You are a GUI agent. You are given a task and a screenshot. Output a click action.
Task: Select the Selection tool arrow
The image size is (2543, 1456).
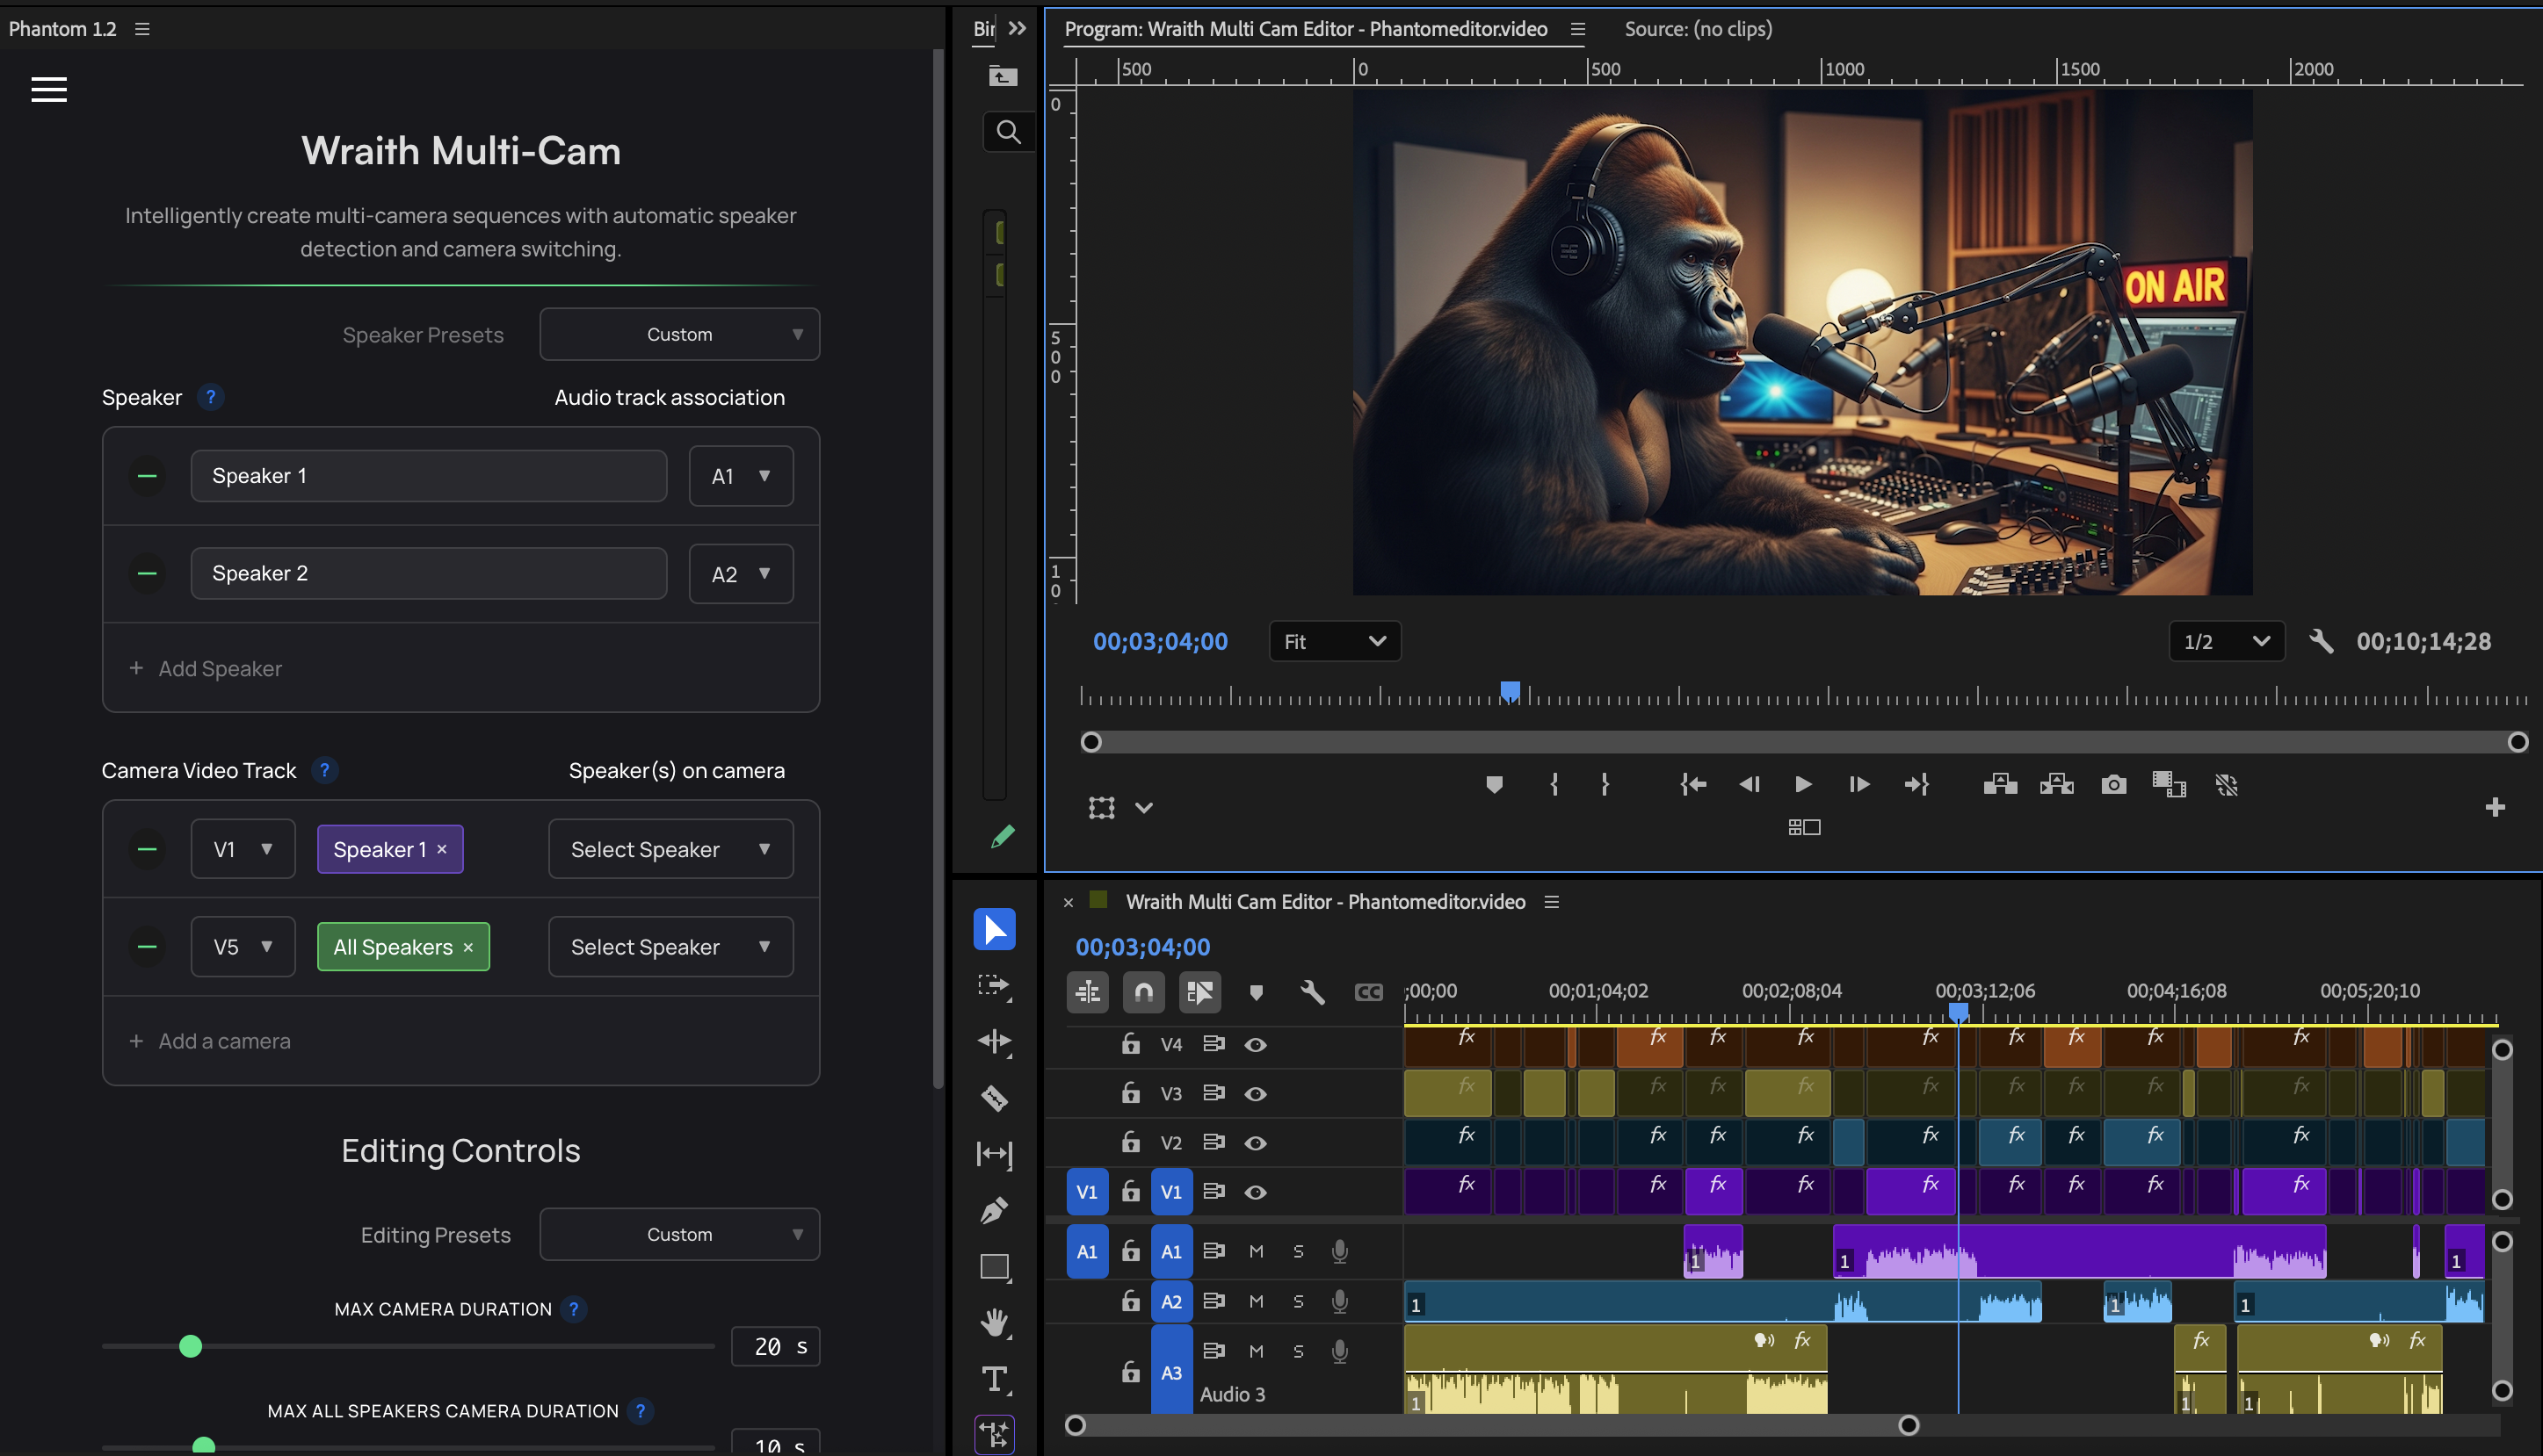(x=995, y=929)
